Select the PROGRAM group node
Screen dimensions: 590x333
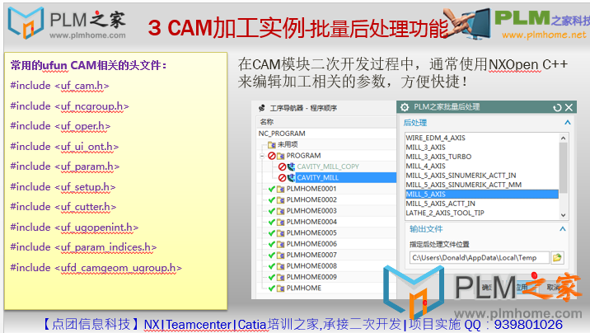tap(303, 156)
